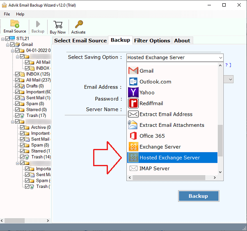
Task: Uncheck the Drafts (0) checkbox
Action: point(17,86)
